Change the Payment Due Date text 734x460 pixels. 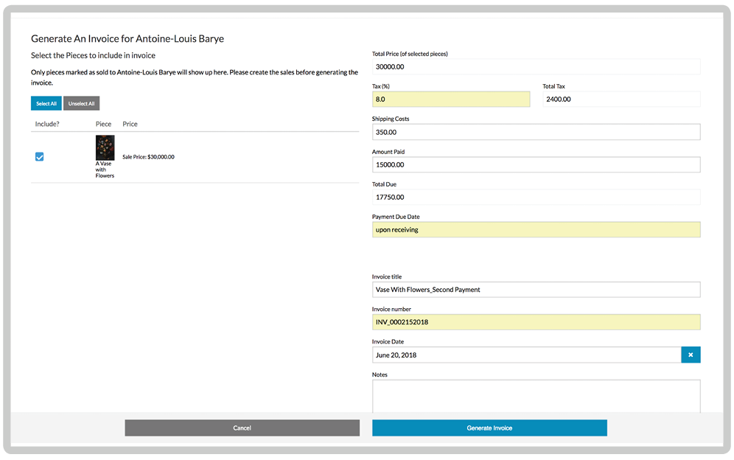pos(536,229)
